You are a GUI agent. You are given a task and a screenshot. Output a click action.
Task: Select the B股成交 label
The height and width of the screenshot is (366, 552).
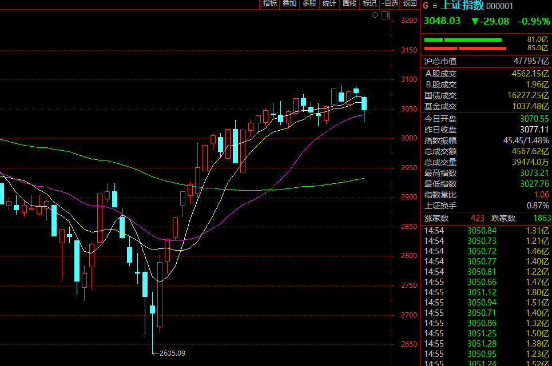[x=441, y=85]
